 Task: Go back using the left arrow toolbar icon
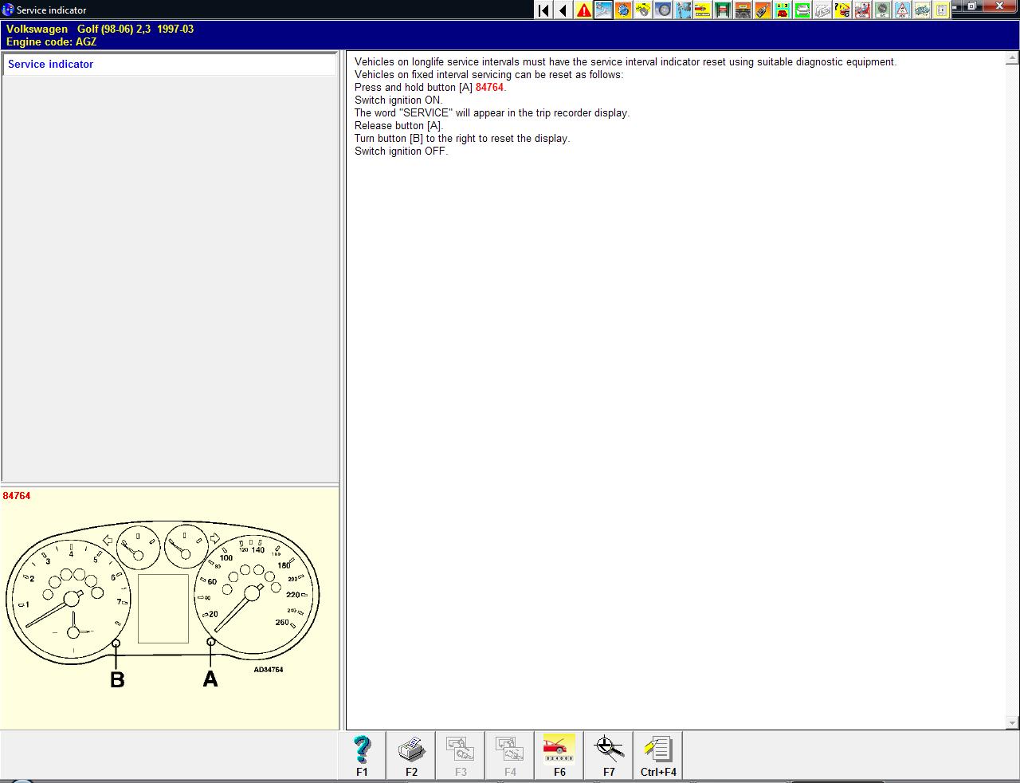click(563, 10)
